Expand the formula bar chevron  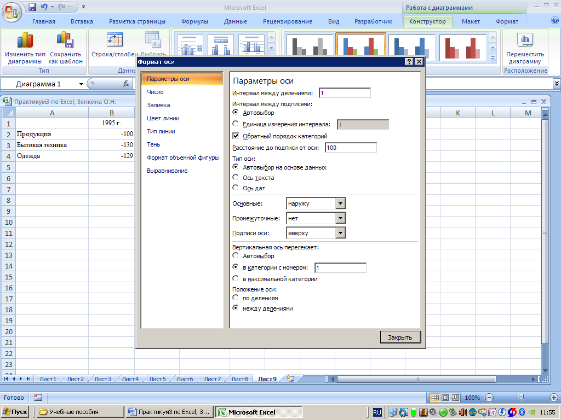557,84
